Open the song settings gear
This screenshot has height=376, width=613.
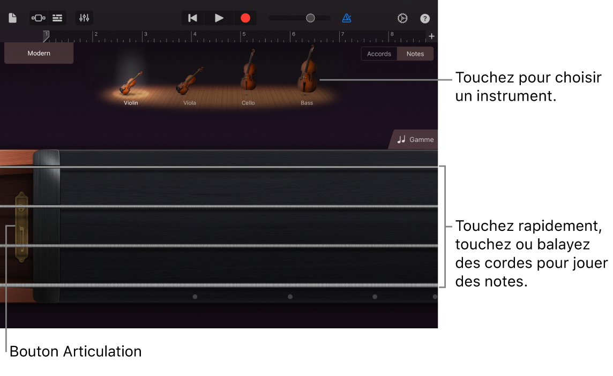(x=402, y=18)
